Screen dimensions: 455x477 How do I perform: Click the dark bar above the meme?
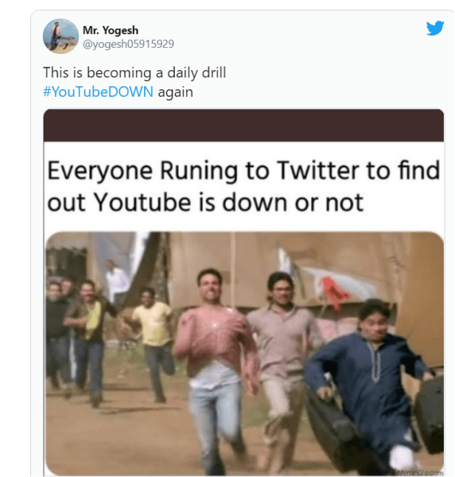[x=244, y=126]
